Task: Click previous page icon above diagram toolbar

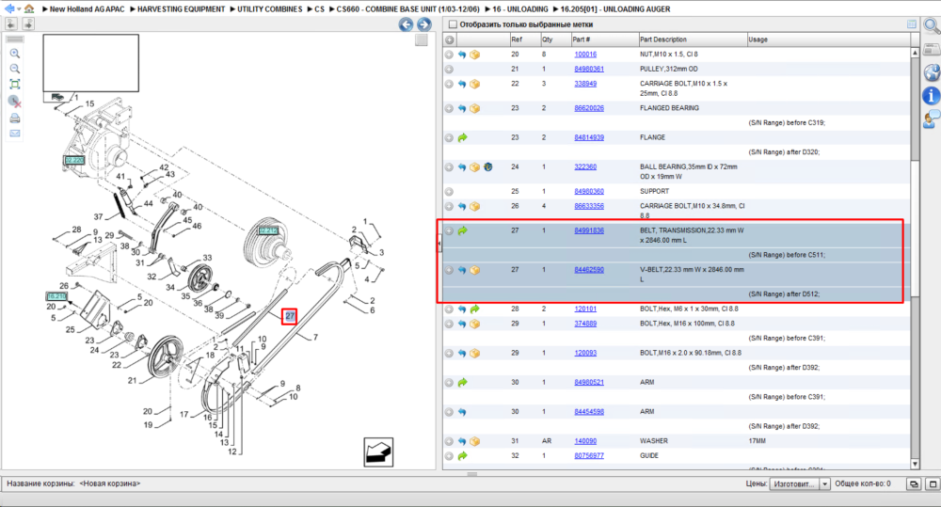Action: pos(10,24)
